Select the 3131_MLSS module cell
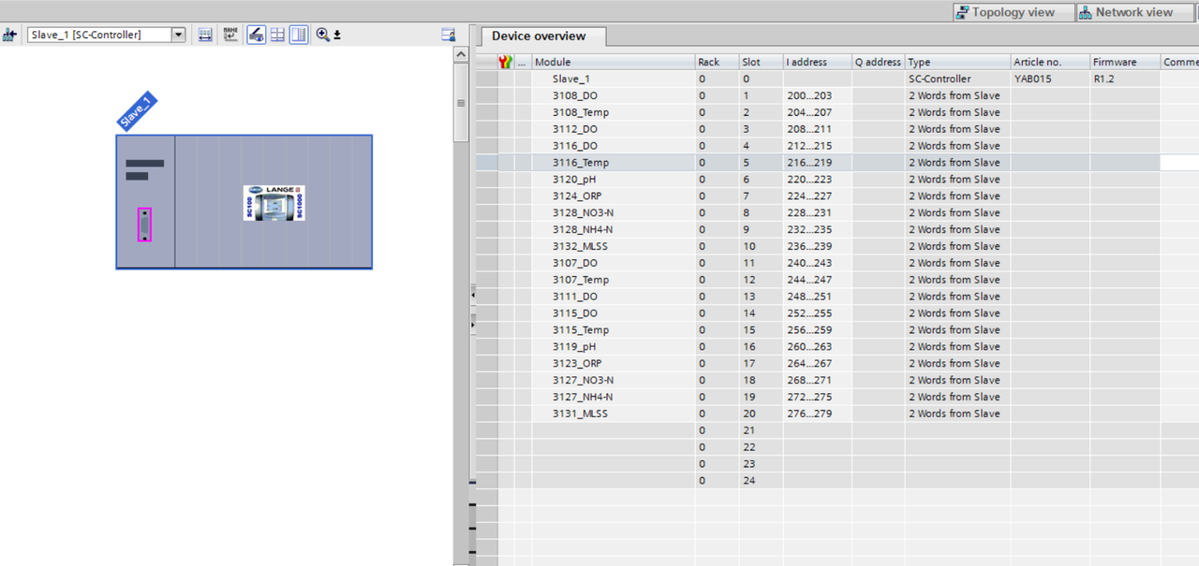 coord(614,414)
